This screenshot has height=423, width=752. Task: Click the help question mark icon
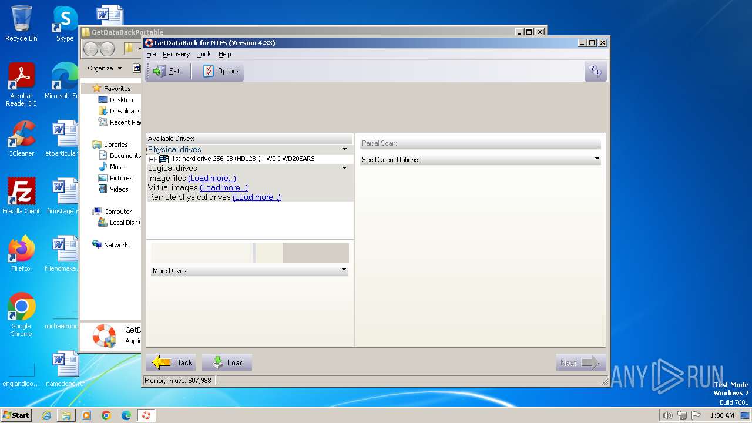point(595,71)
